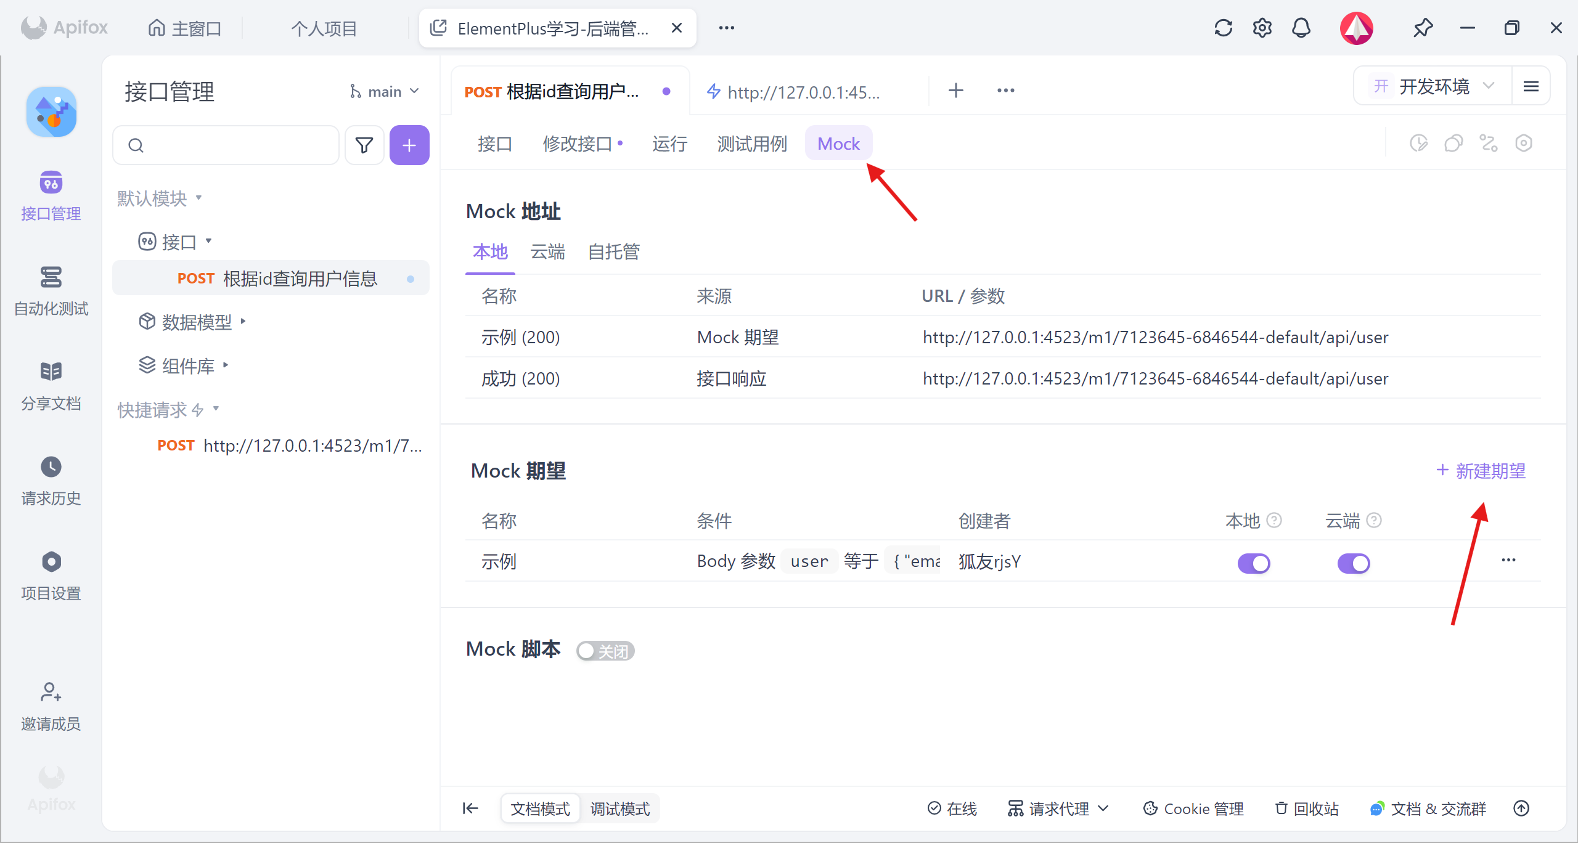
Task: Open the 请求代理 dropdown
Action: (x=1058, y=808)
